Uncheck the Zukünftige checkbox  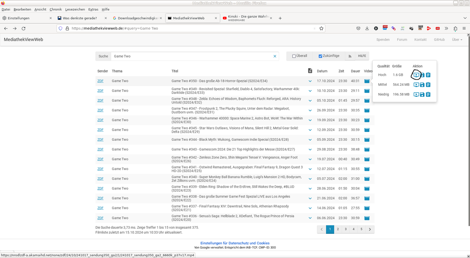[320, 56]
